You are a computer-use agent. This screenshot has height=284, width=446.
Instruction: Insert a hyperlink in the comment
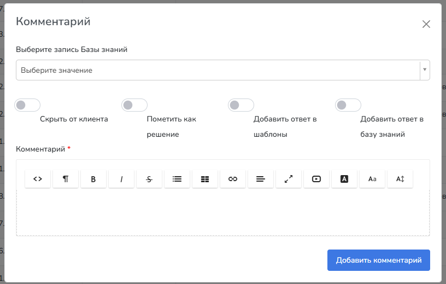pyautogui.click(x=233, y=179)
